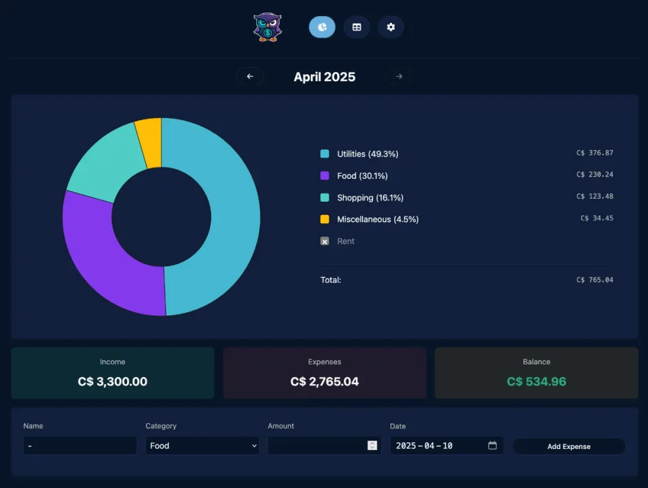Click the owl app logo
The width and height of the screenshot is (648, 488).
click(x=267, y=28)
